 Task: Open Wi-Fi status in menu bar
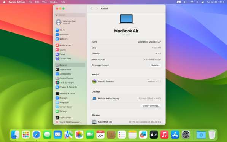click(192, 2)
